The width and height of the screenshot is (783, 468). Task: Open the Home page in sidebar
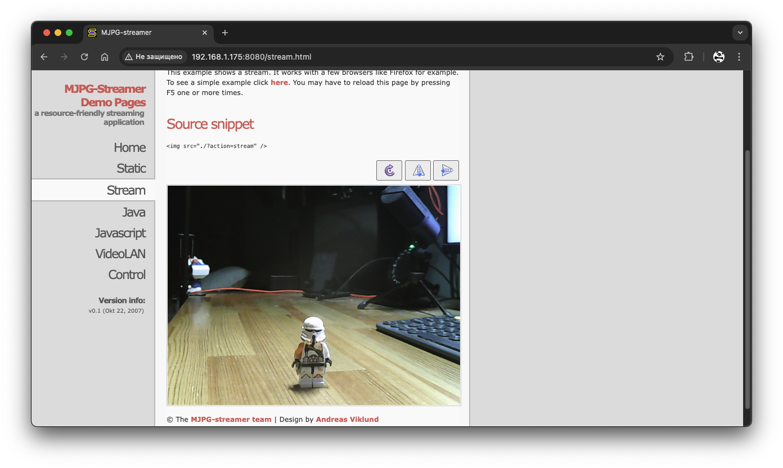pyautogui.click(x=129, y=147)
